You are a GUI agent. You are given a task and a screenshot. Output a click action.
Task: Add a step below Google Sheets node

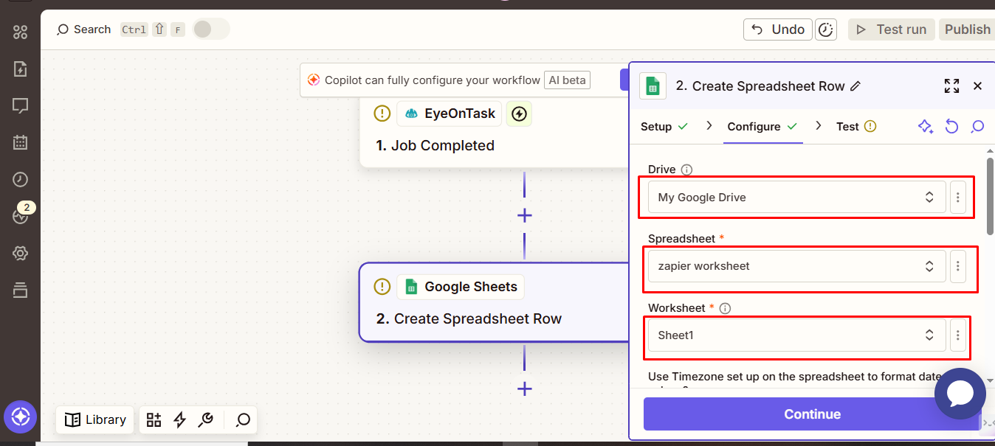point(524,388)
